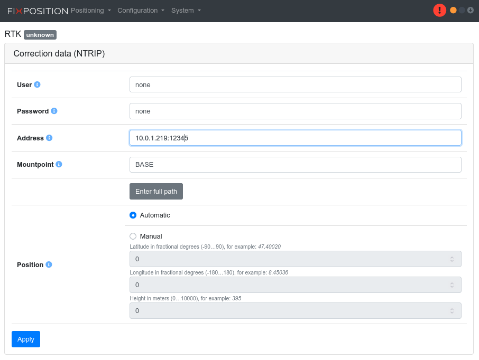Screen dimensions: 479x360
Task: Click the download arrow status icon
Action: (470, 10)
